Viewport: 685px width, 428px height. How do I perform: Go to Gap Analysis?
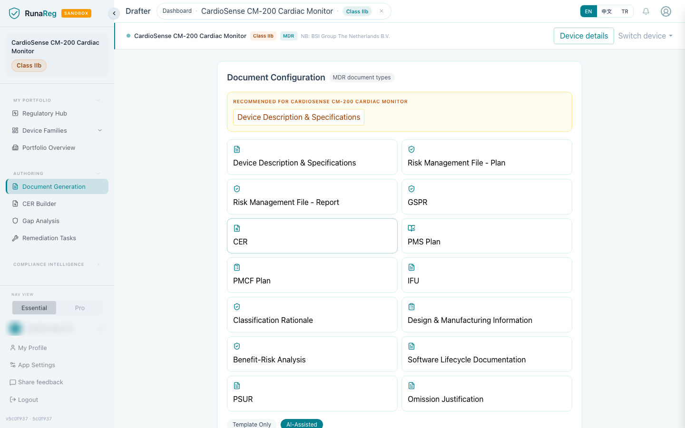pyautogui.click(x=57, y=221)
